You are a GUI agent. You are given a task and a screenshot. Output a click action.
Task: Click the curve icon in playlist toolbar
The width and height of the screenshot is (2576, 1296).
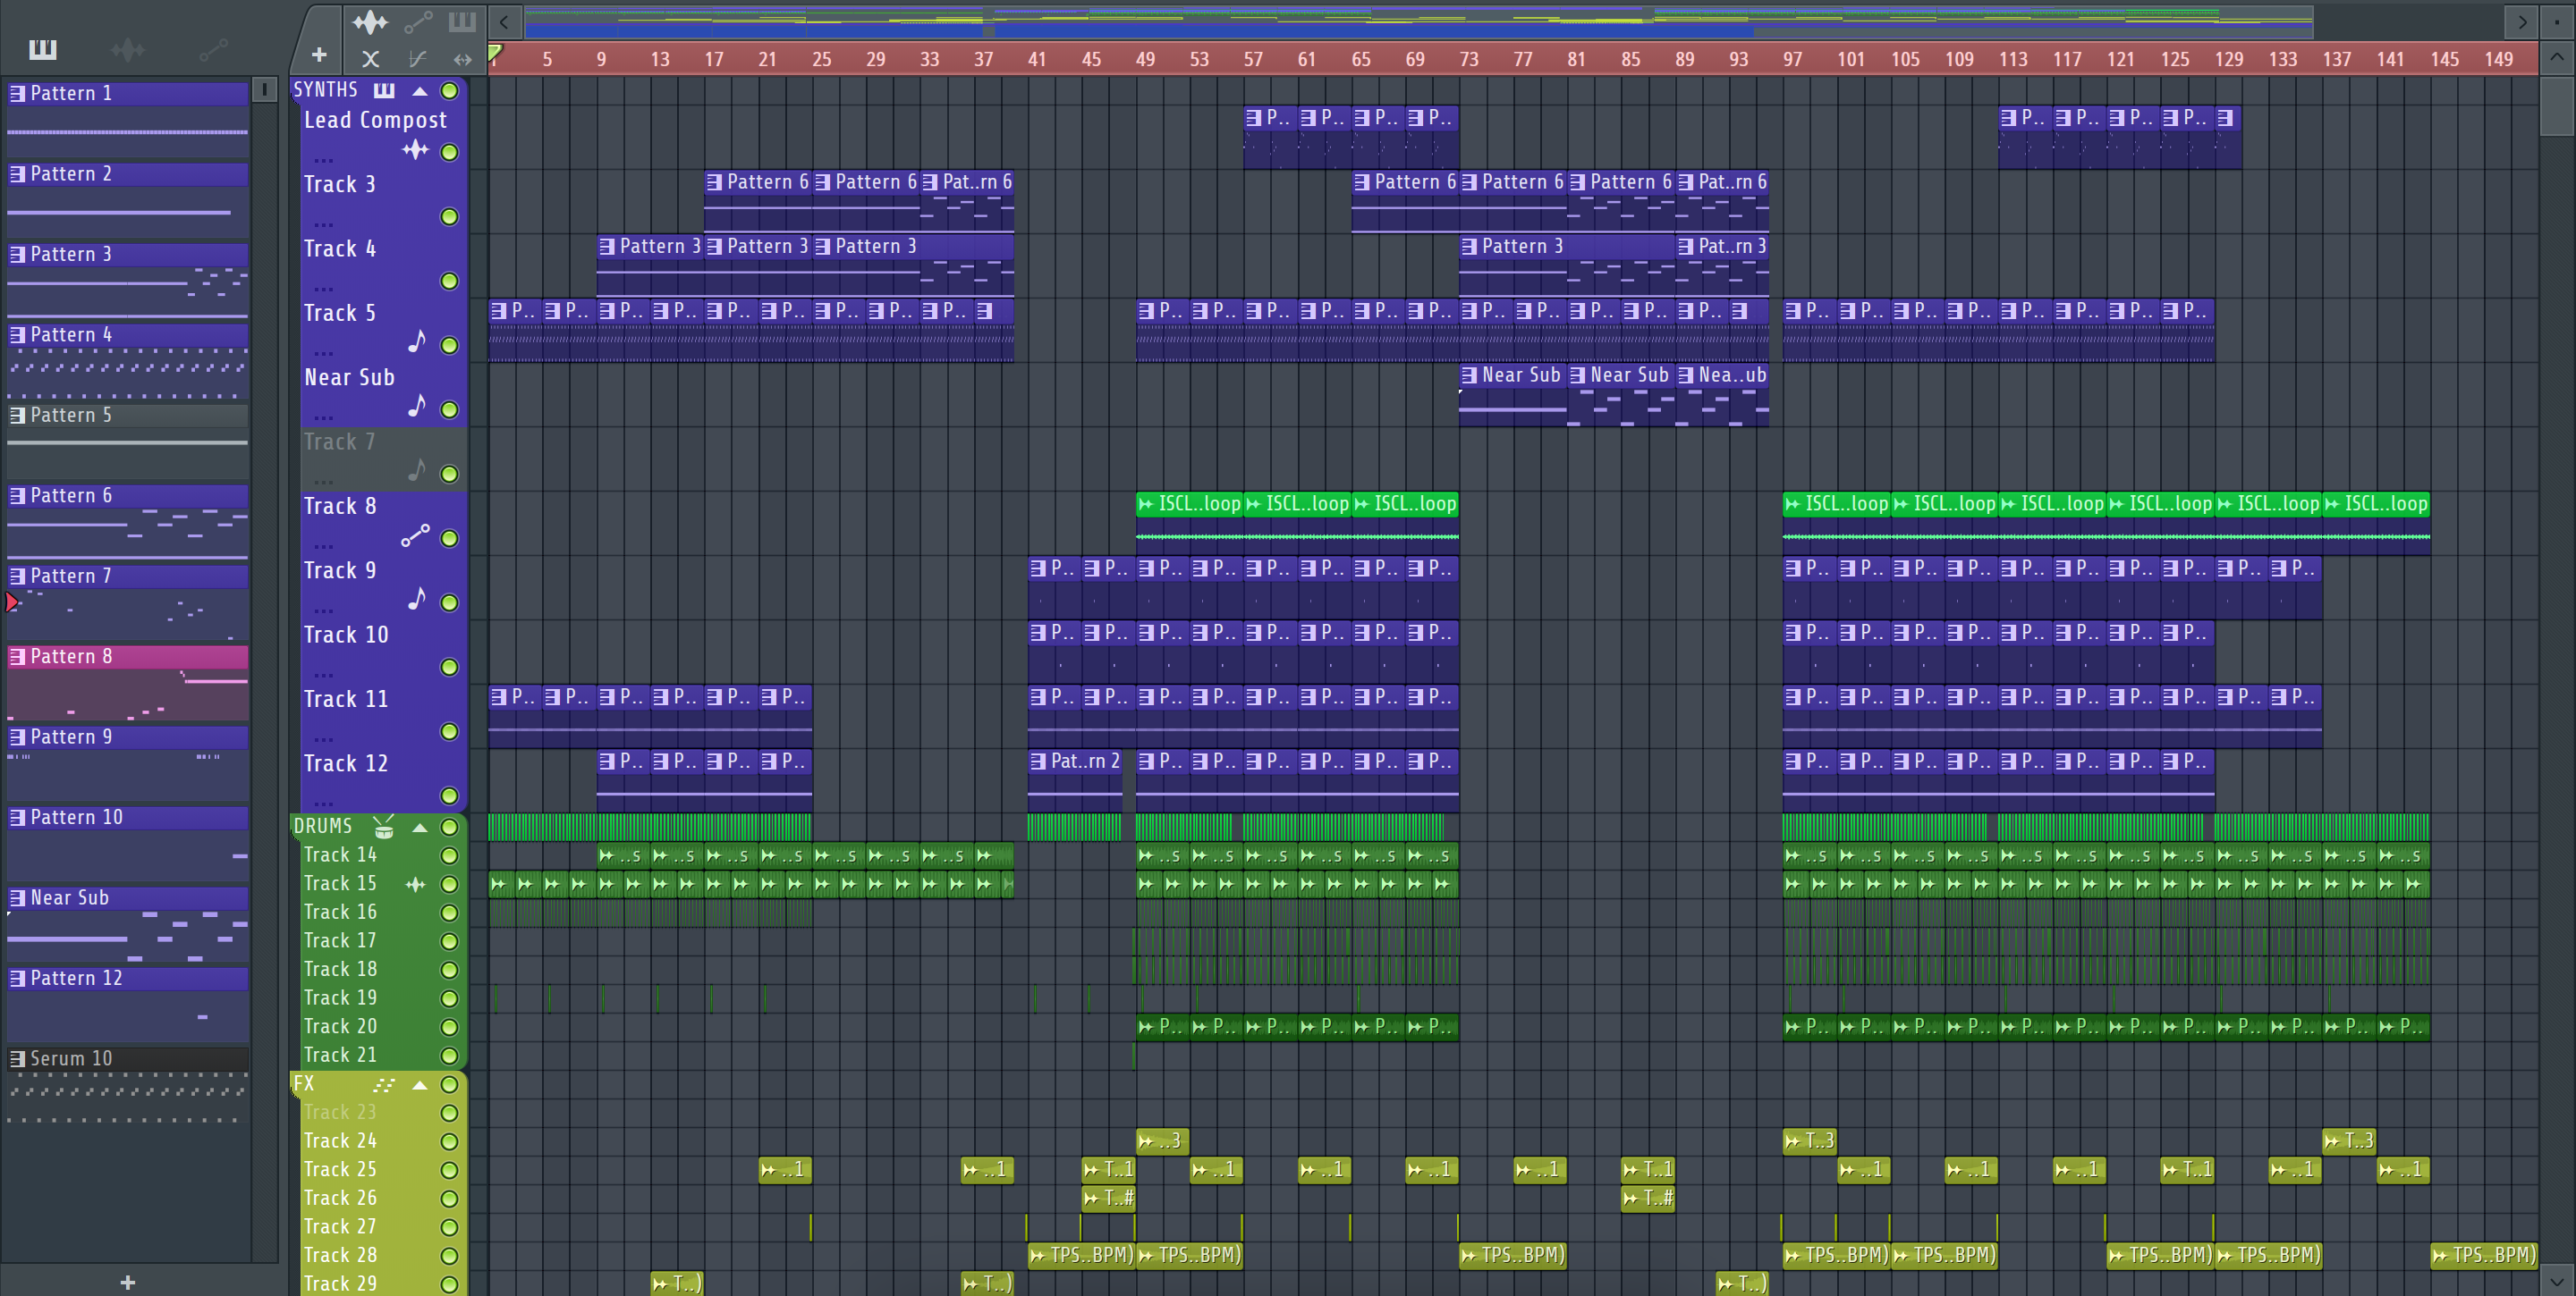click(418, 59)
